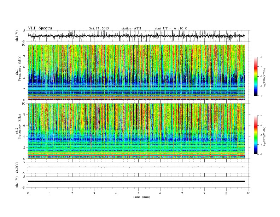Click the "ch.1(V)" waveform axis label

[17, 36]
